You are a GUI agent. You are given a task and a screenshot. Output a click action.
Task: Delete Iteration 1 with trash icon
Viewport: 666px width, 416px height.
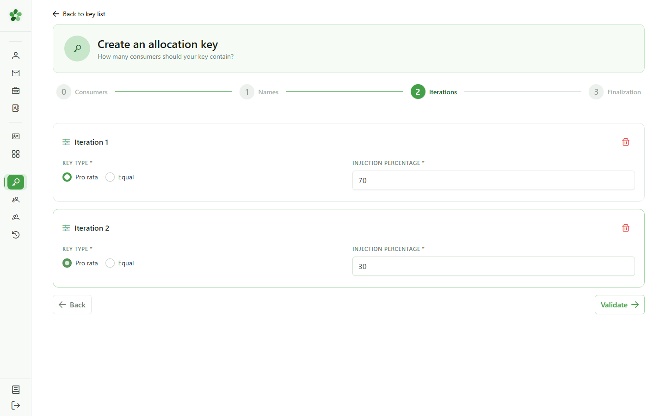626,142
